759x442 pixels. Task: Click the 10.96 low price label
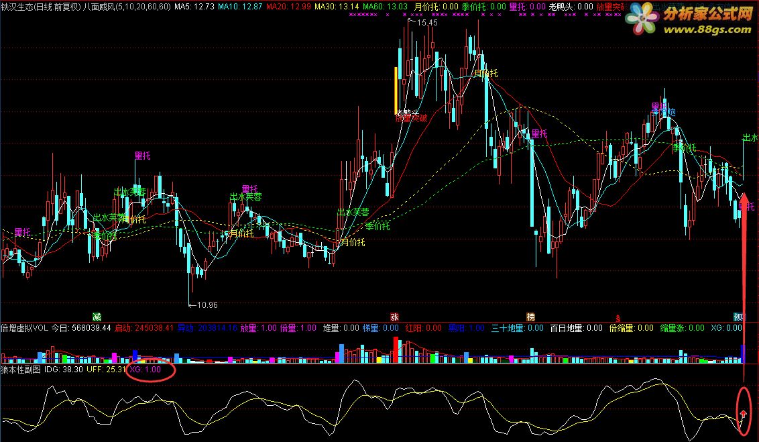(x=207, y=305)
